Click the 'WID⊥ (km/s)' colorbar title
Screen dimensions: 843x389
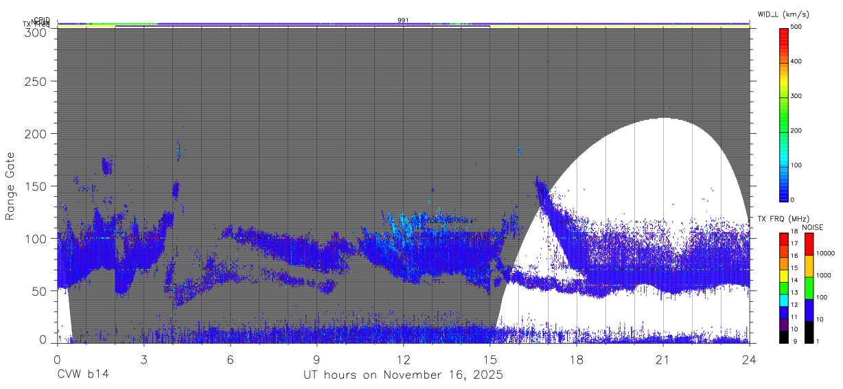pyautogui.click(x=785, y=15)
